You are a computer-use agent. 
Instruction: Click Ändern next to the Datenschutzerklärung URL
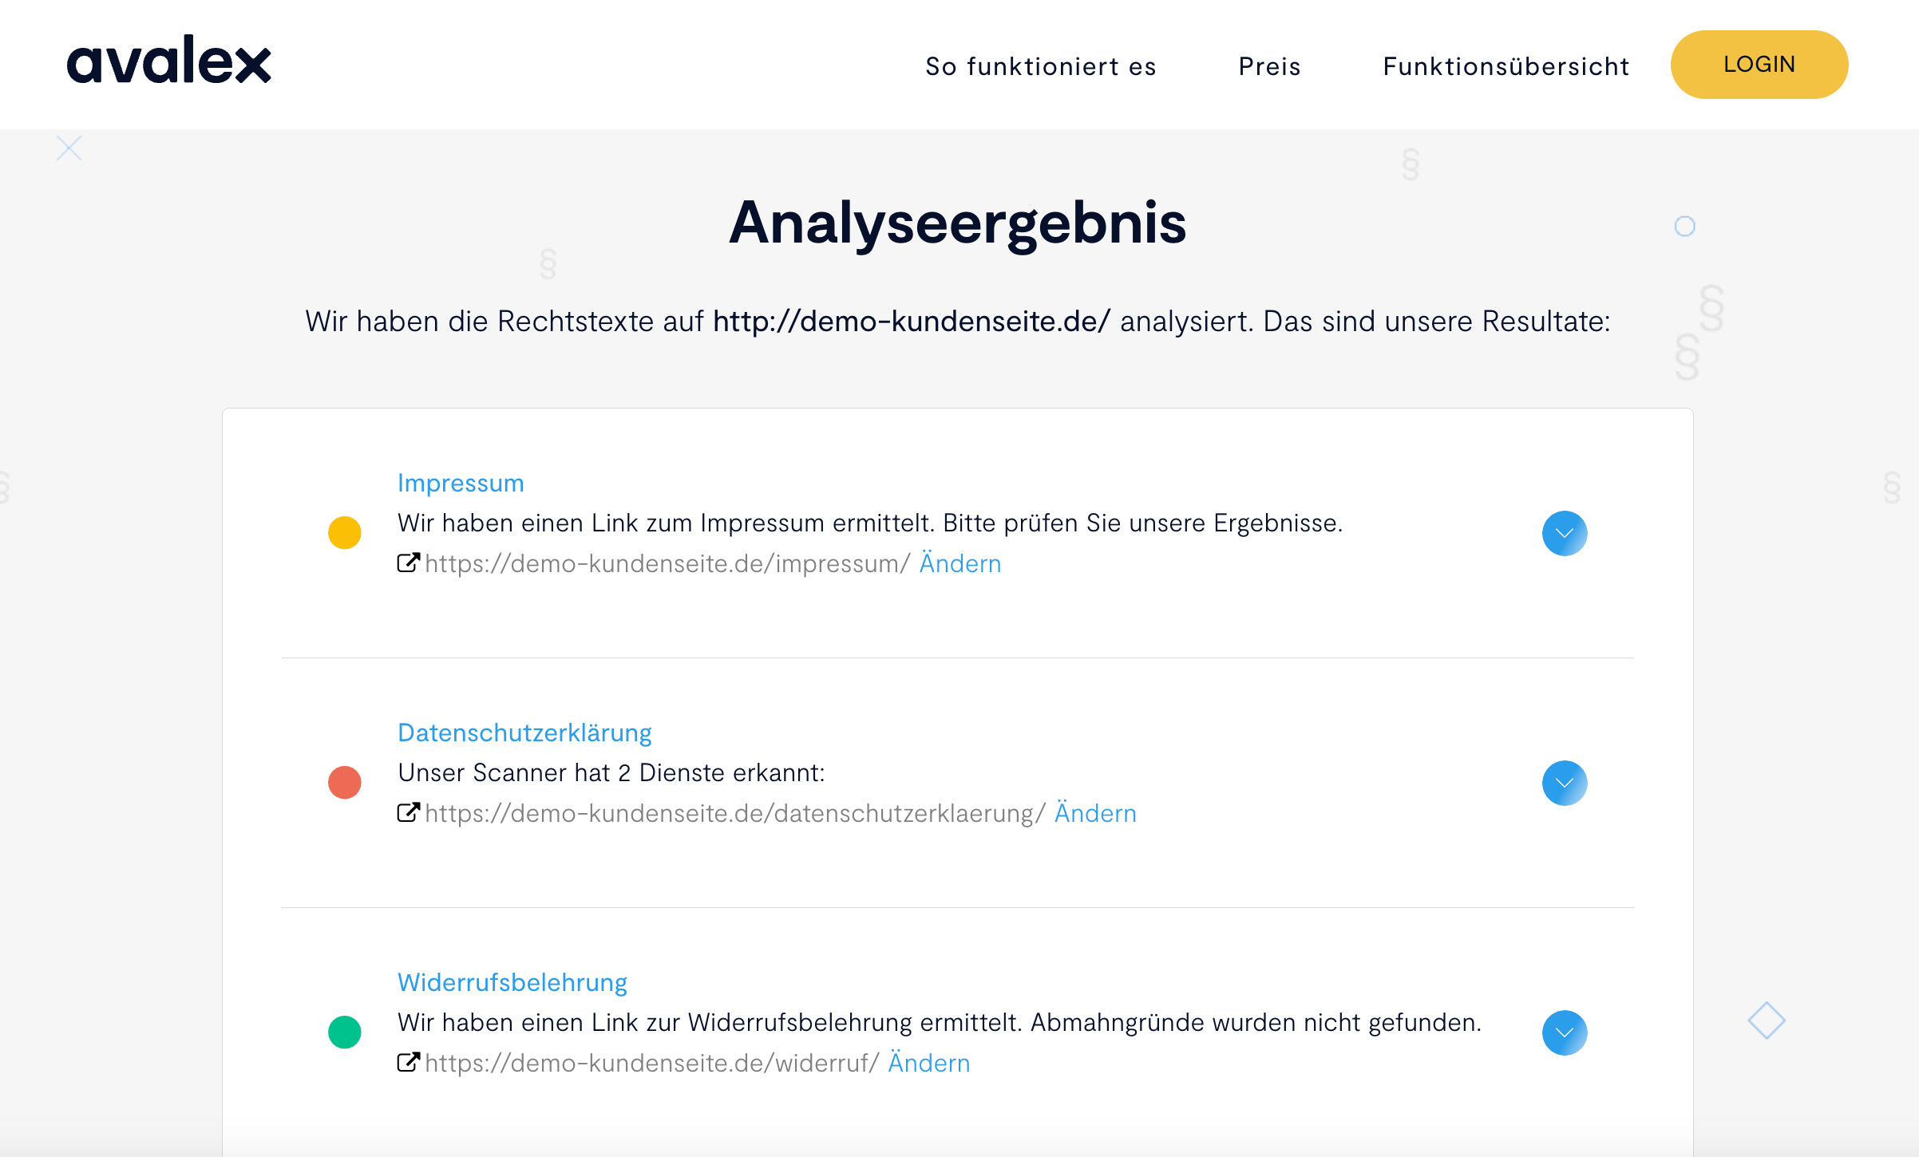click(1095, 813)
